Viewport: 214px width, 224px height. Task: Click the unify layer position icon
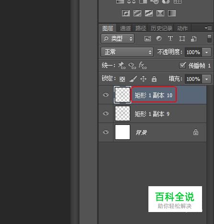coord(122,66)
